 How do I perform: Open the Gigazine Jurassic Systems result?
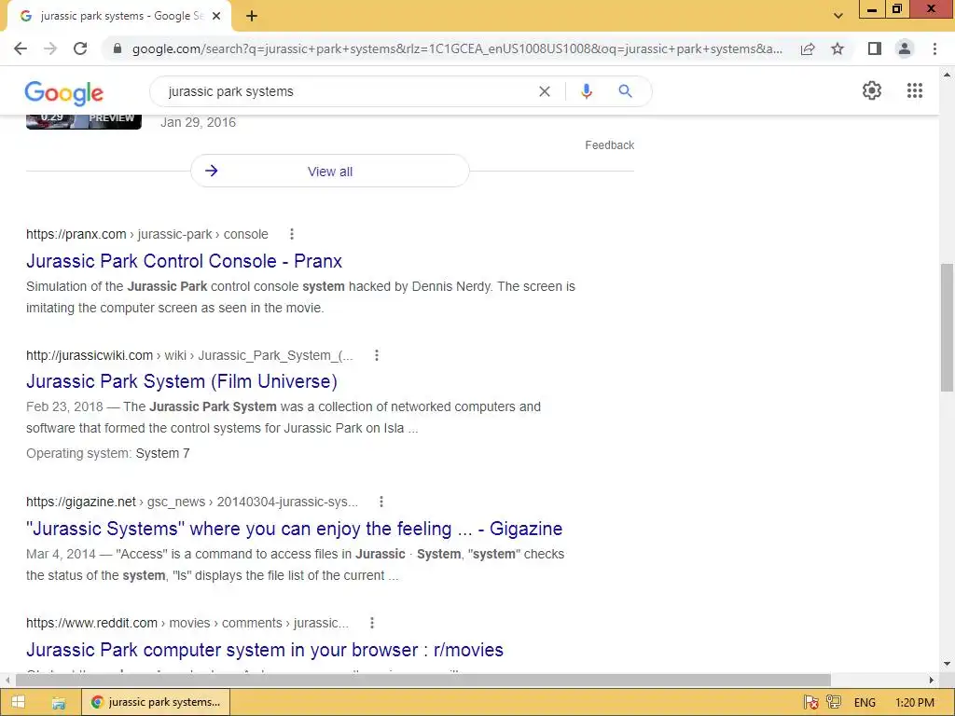[x=294, y=529]
